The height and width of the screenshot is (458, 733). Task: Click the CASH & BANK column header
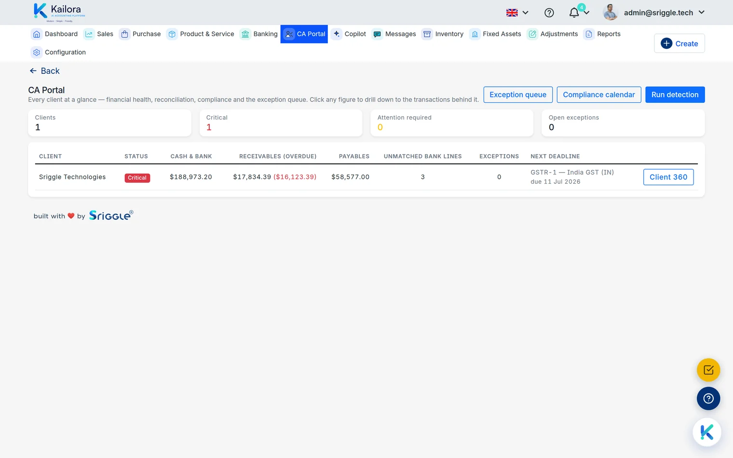pyautogui.click(x=191, y=156)
